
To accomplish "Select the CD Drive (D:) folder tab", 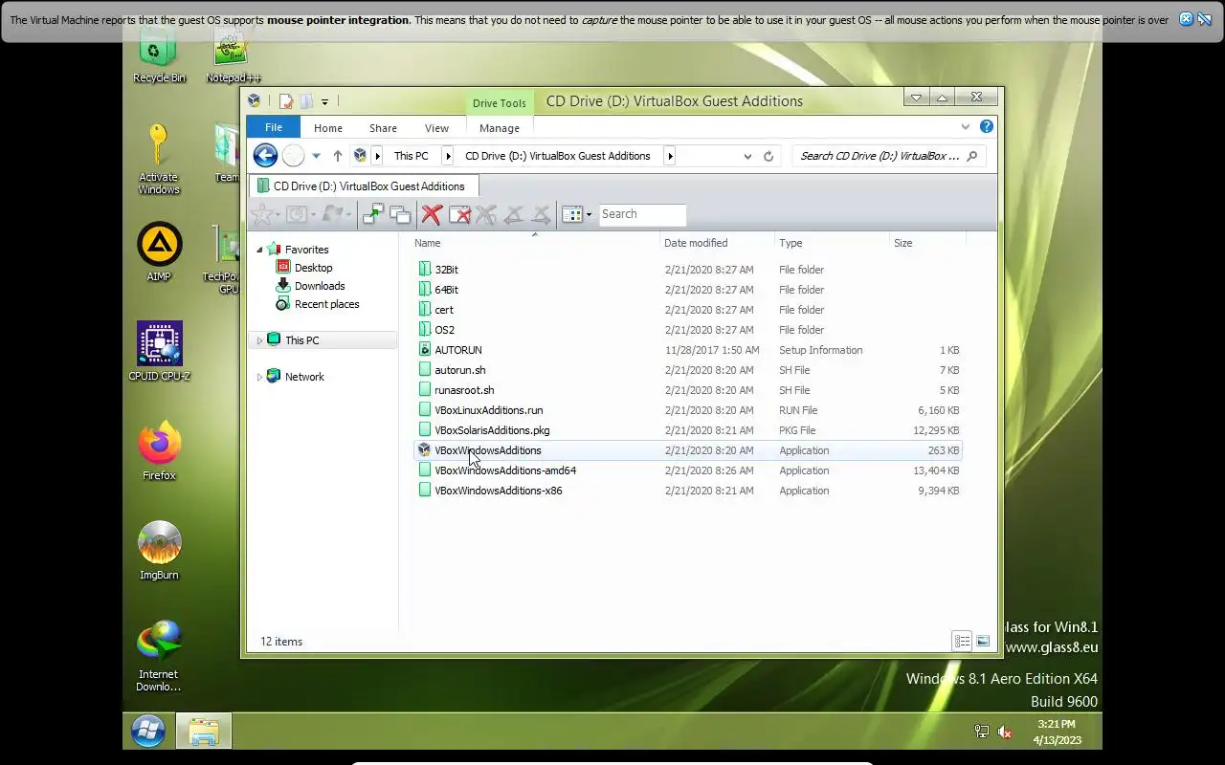I will (x=363, y=186).
